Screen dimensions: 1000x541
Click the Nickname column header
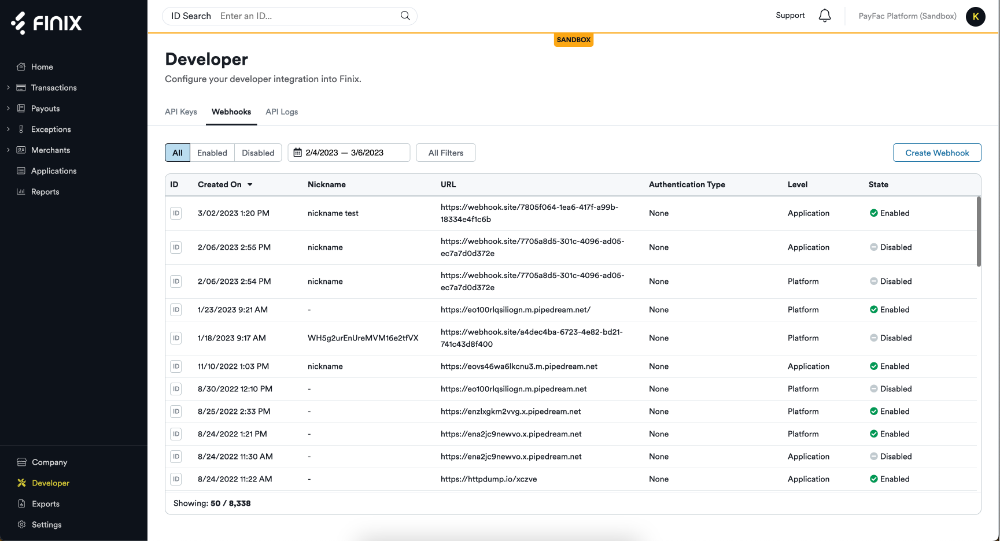click(x=327, y=184)
